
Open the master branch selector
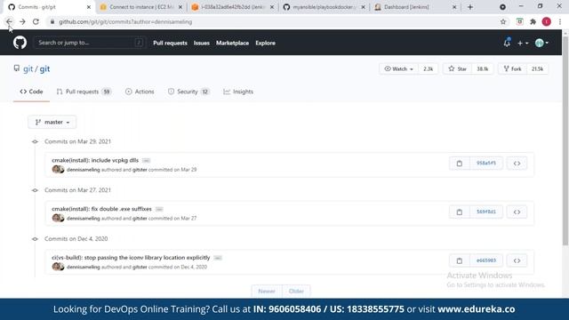point(52,122)
